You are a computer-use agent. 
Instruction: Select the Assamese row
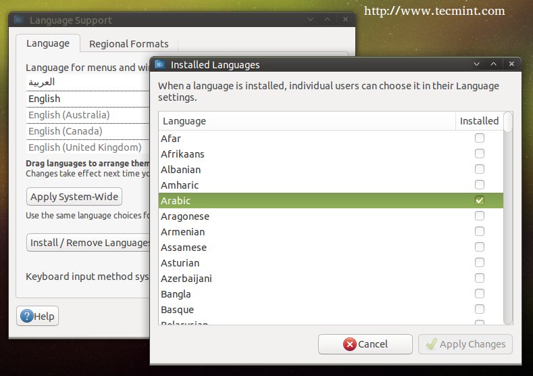(x=331, y=247)
